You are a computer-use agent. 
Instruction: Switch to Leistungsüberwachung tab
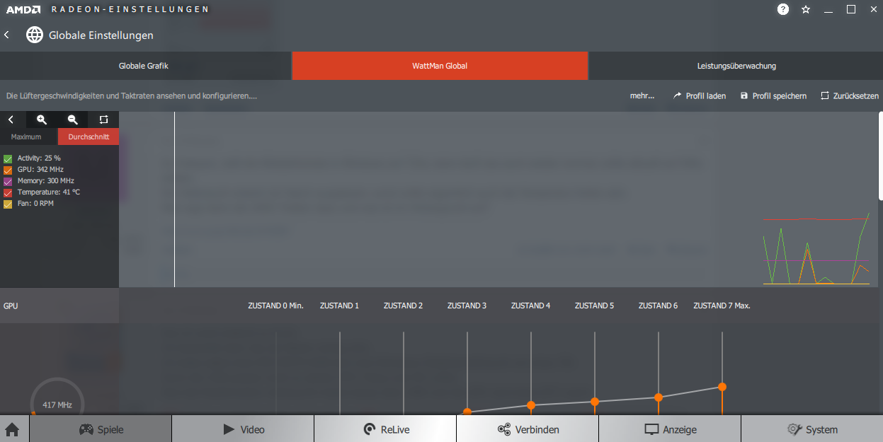coord(736,66)
